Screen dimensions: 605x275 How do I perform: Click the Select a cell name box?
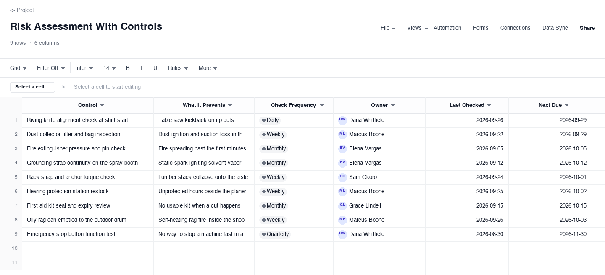(32, 87)
